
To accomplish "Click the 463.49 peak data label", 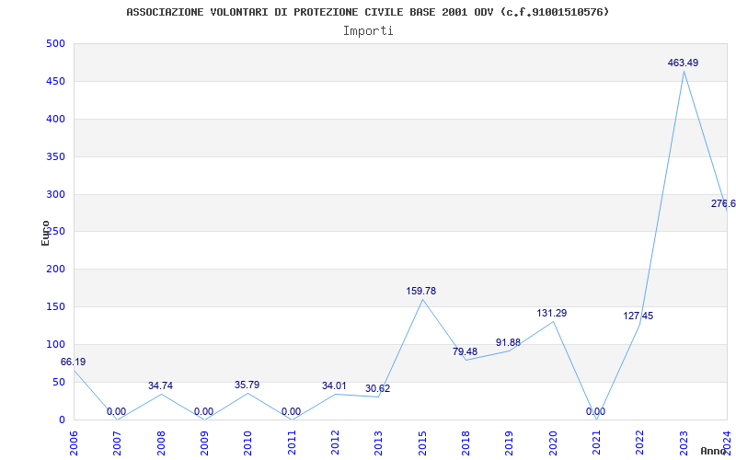I will 683,63.
